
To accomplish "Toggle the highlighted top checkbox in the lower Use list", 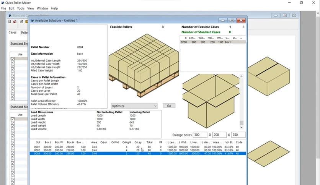I will pyautogui.click(x=13, y=119).
